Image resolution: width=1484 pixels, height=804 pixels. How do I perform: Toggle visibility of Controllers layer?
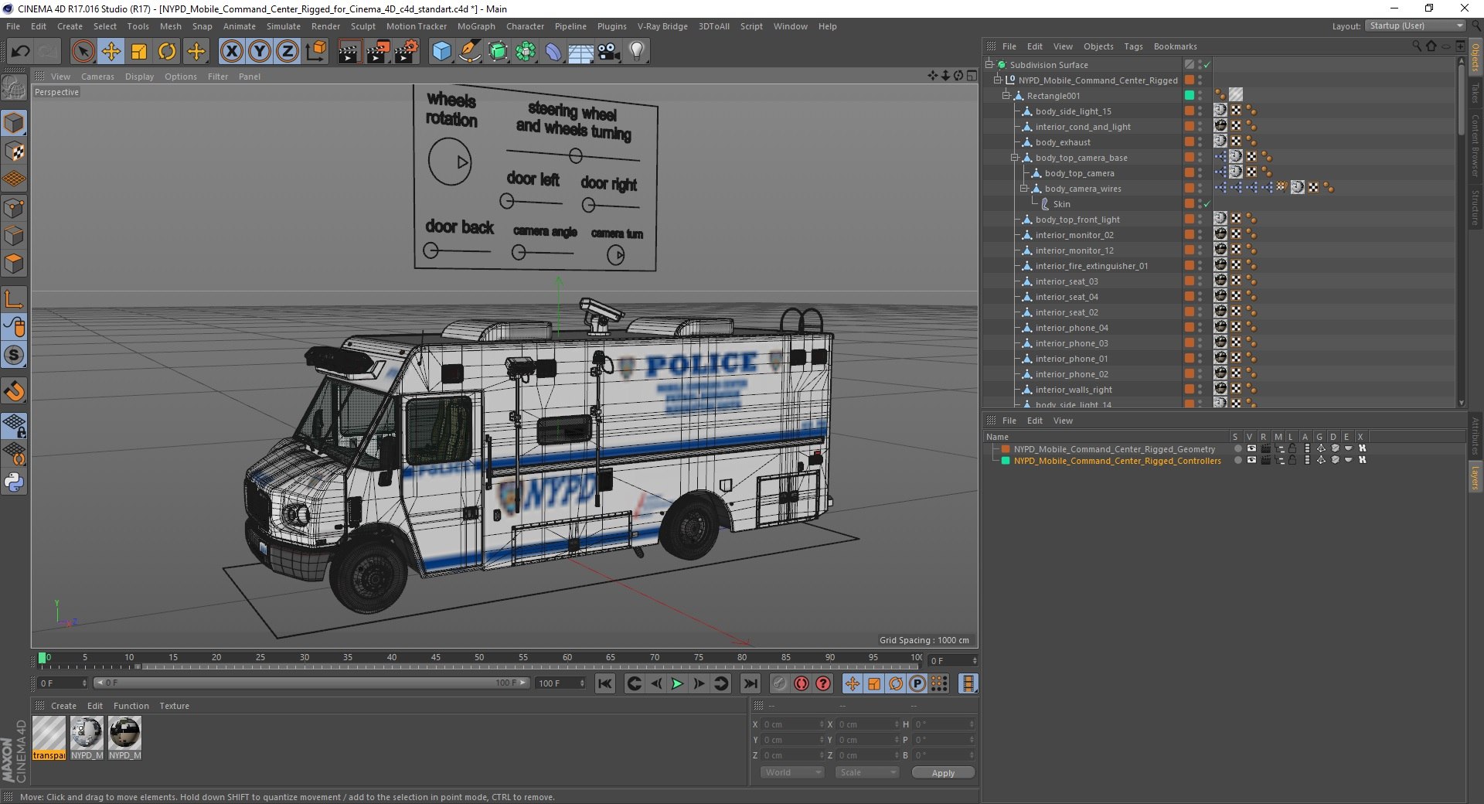click(x=1251, y=460)
